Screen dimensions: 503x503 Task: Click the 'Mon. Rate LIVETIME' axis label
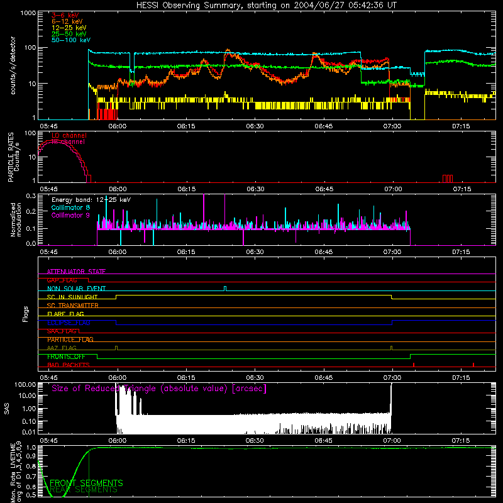(13, 473)
